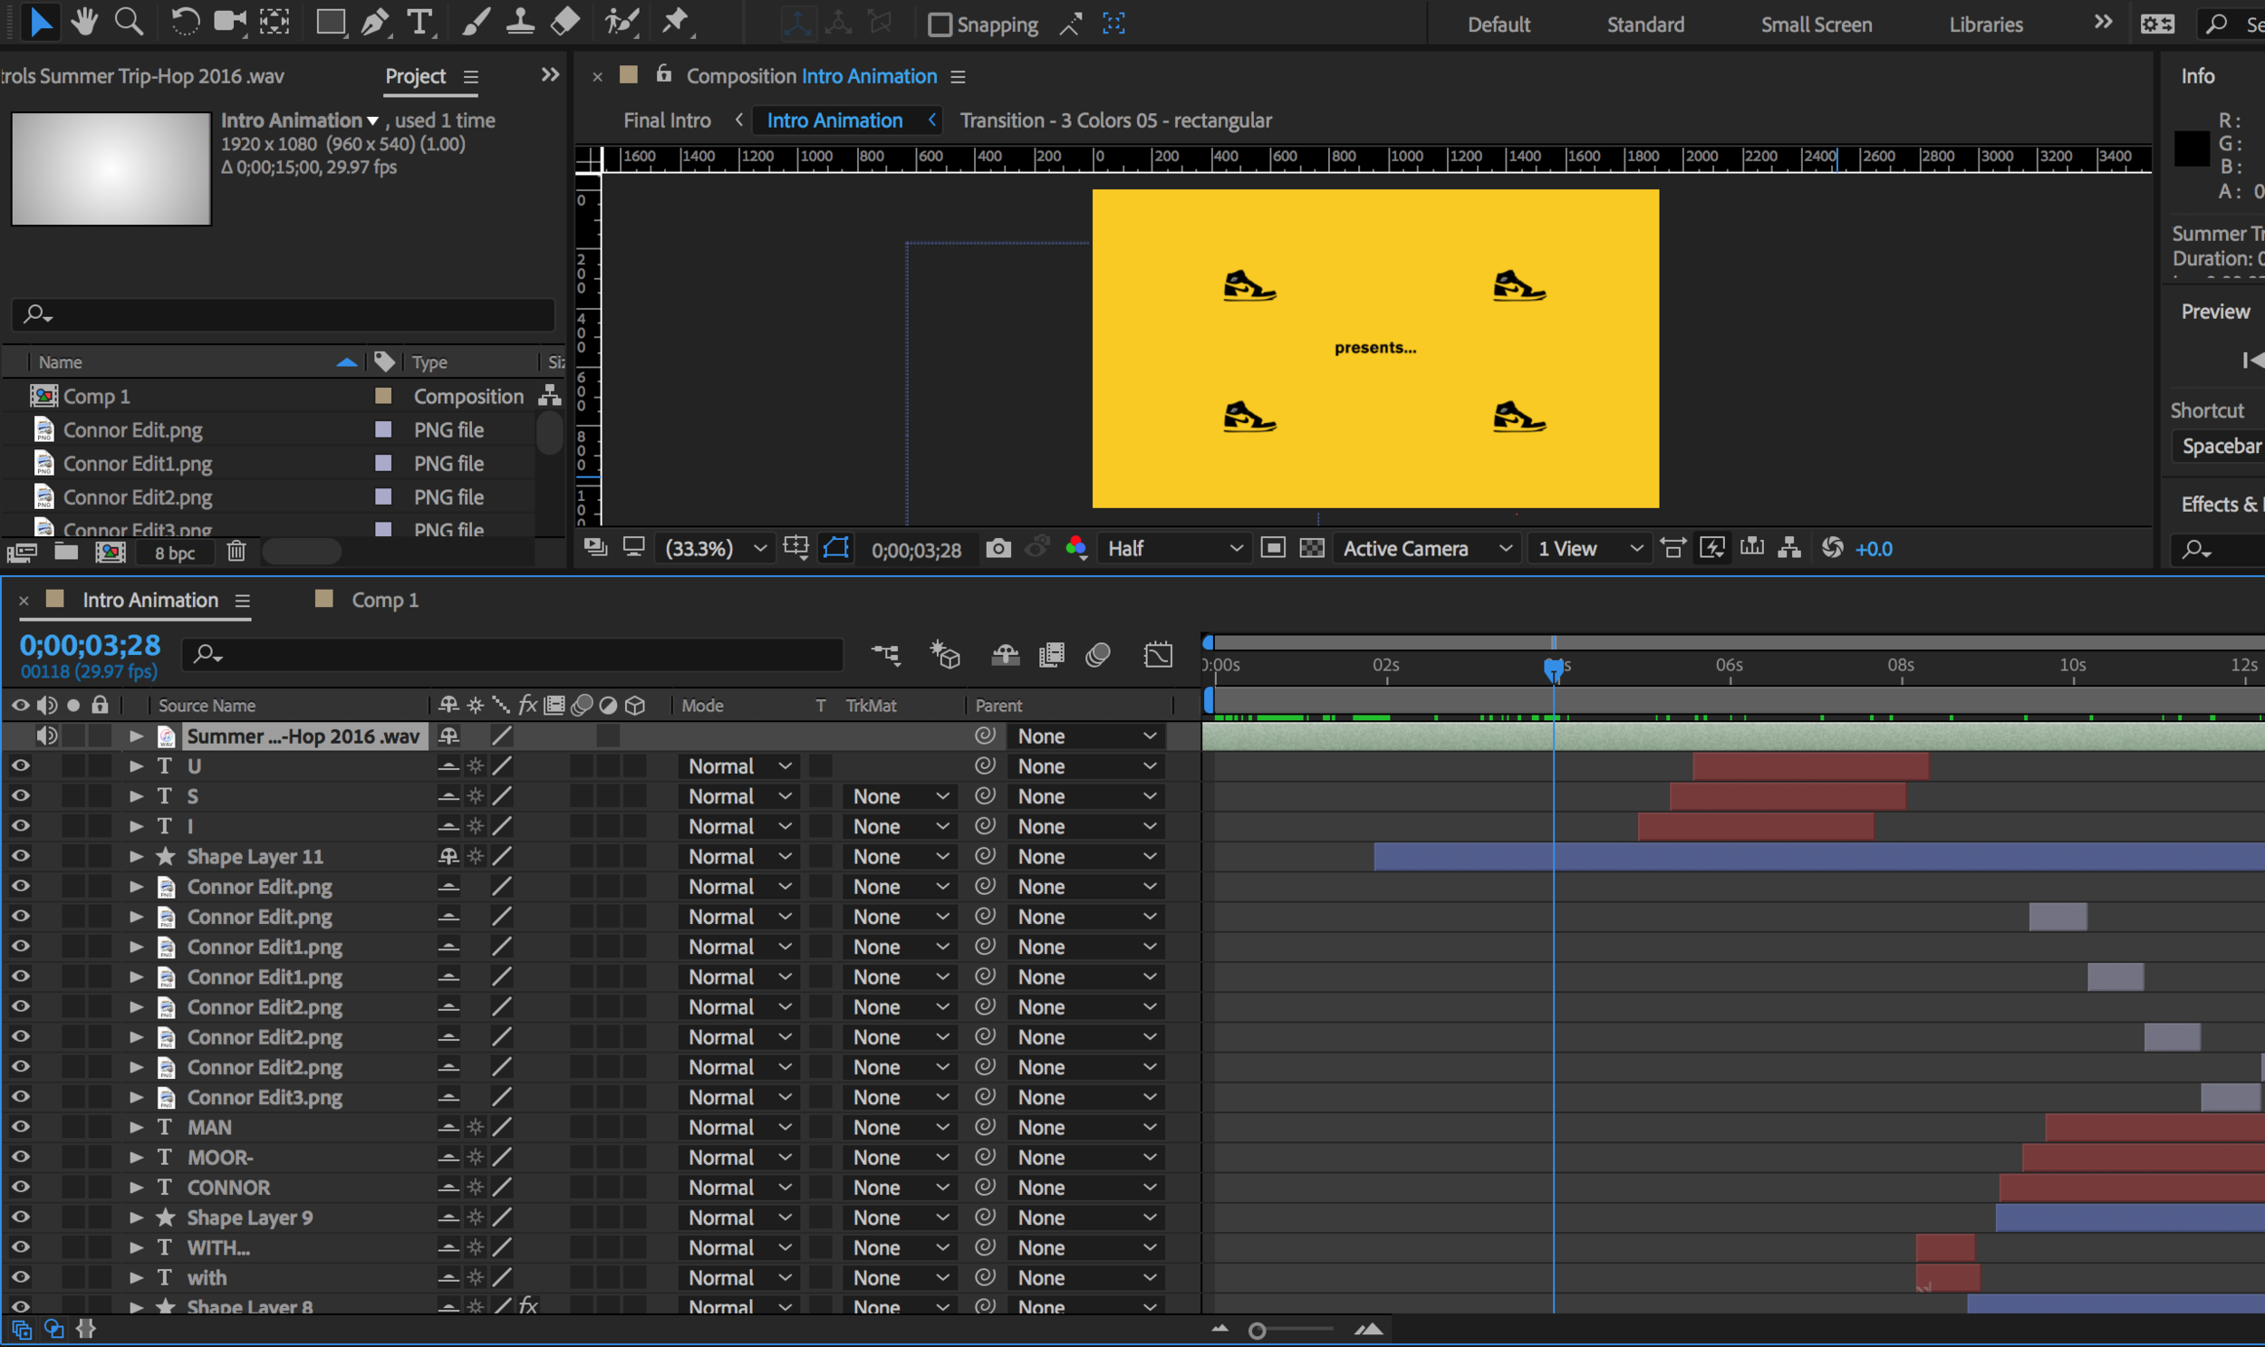Toggle transparency grid in the viewer
The width and height of the screenshot is (2265, 1347).
point(1312,548)
